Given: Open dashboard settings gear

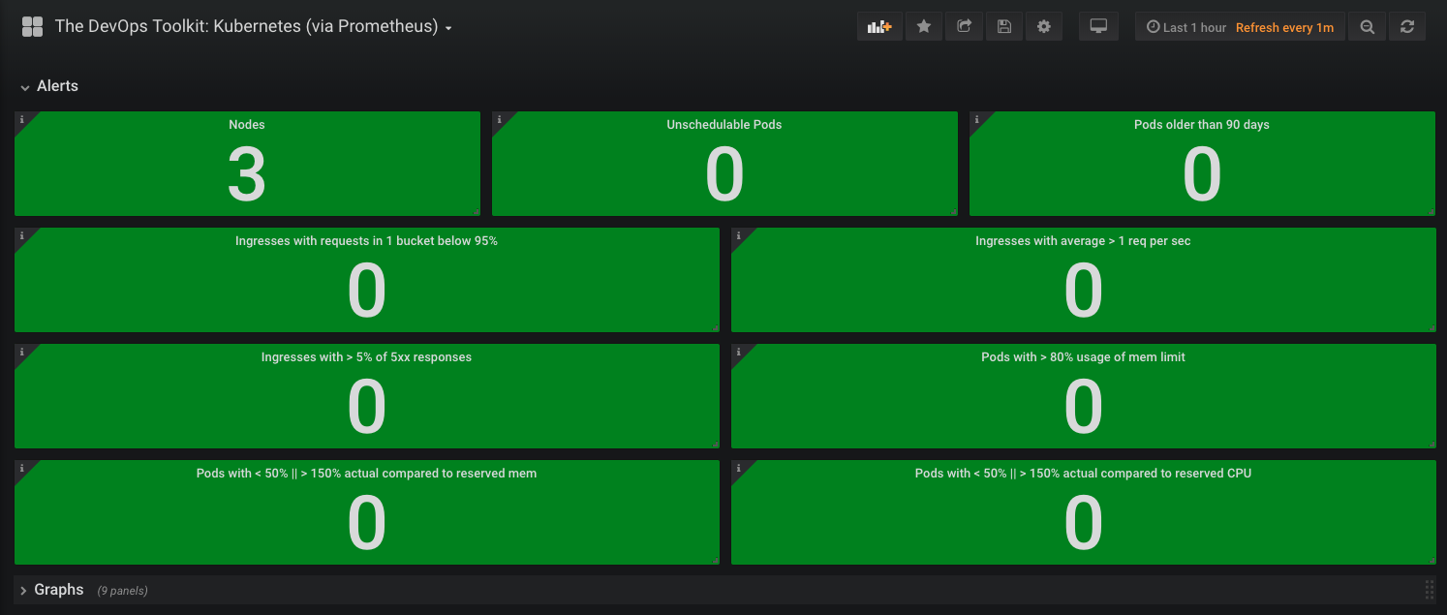Looking at the screenshot, I should pos(1044,27).
